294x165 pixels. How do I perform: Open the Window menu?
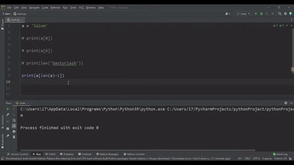91,8
